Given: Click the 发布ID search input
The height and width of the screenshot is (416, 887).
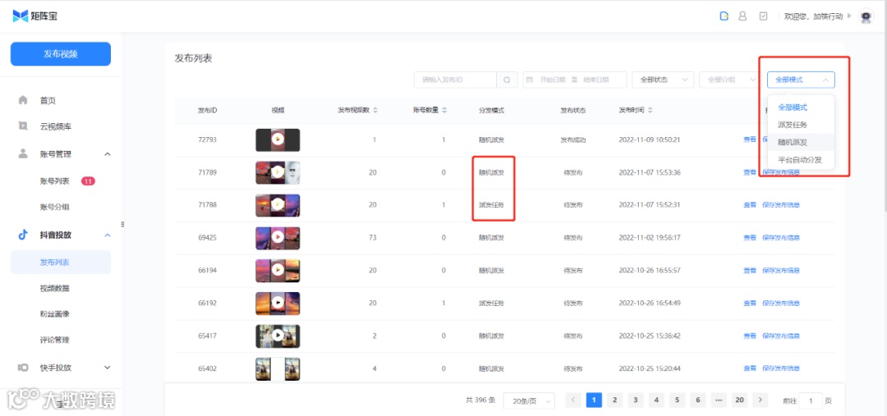Looking at the screenshot, I should tap(455, 80).
